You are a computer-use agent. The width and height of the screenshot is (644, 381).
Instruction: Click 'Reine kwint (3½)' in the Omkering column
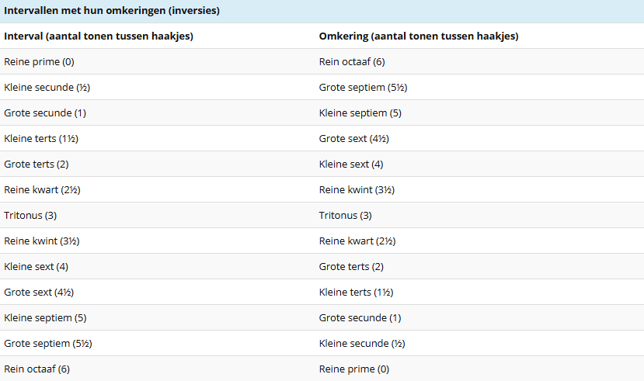[x=357, y=190]
